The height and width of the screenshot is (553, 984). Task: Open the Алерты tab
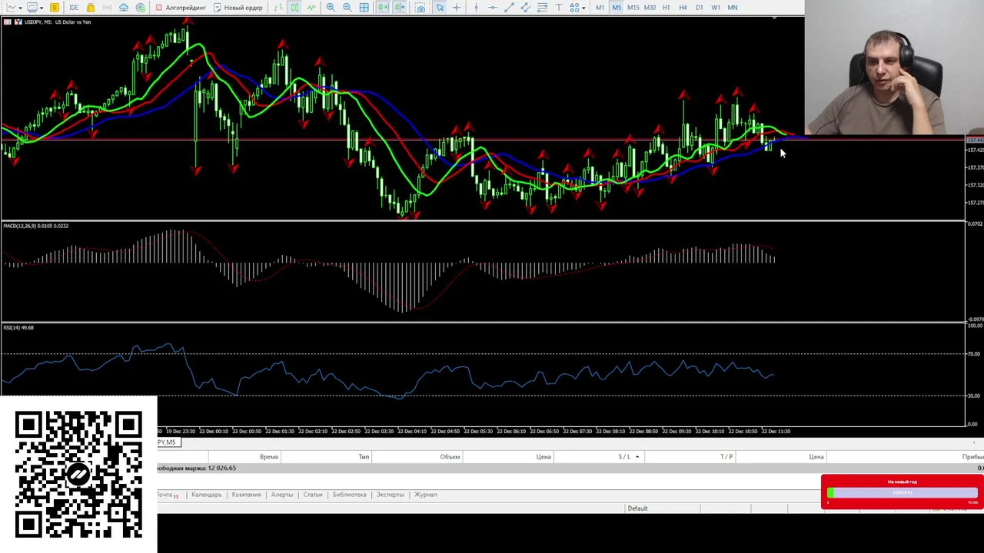pos(281,495)
